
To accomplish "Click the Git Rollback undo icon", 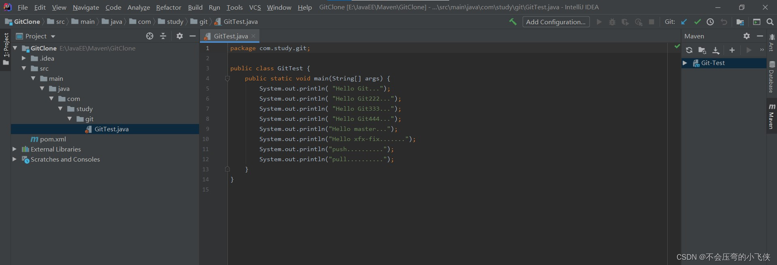I will coord(724,22).
